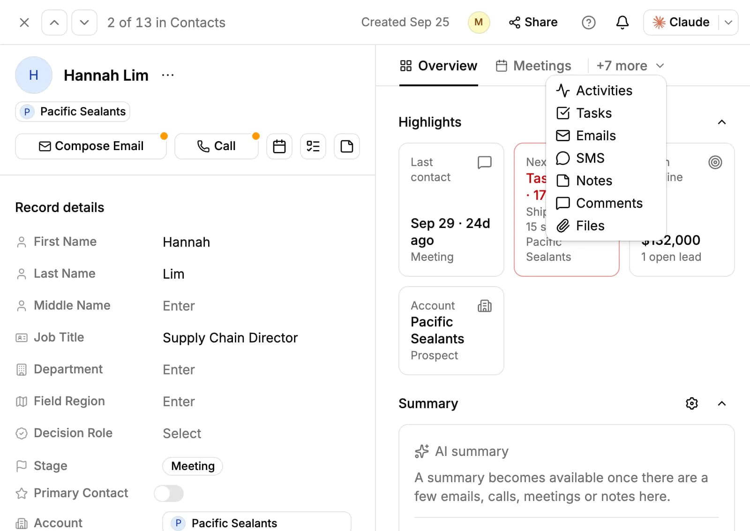
Task: Create a task via checklist icon
Action: tap(313, 146)
